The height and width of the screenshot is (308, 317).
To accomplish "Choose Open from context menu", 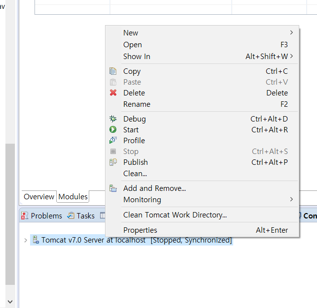I will (x=202, y=45).
